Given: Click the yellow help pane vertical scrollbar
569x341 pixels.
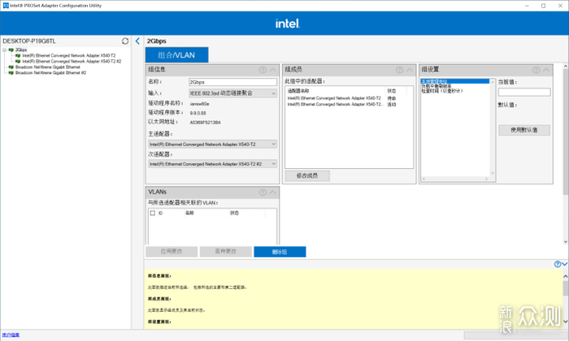Looking at the screenshot, I should [x=566, y=299].
